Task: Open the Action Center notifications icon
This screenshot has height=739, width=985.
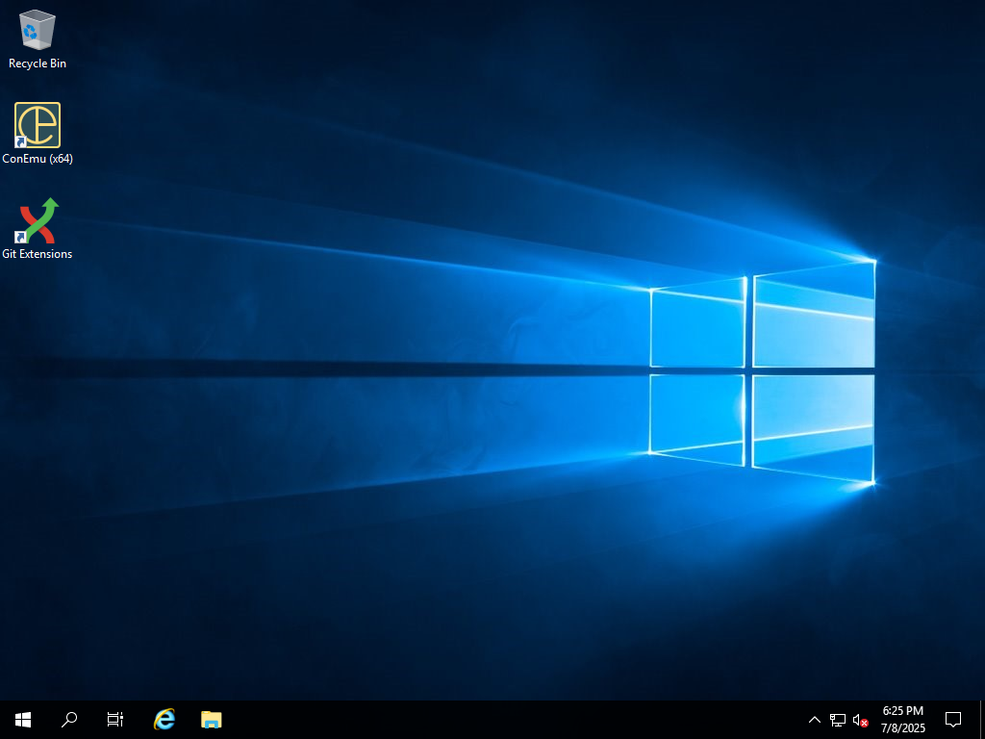Action: (953, 720)
